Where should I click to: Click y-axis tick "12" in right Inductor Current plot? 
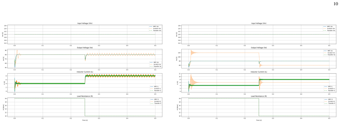[x=180, y=74]
